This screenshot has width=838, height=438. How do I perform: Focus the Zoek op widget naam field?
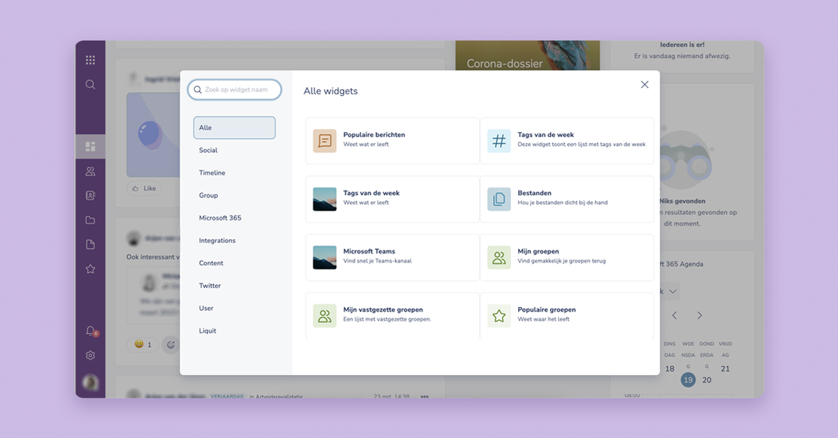[x=235, y=89]
